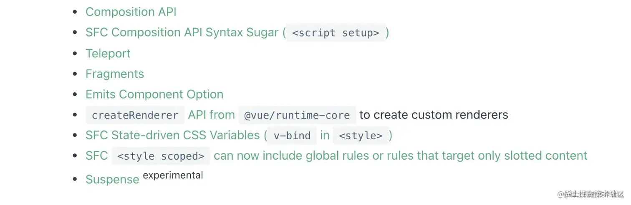Open the Fragments link
Viewport: 631px width, 205px height.
[x=115, y=74]
